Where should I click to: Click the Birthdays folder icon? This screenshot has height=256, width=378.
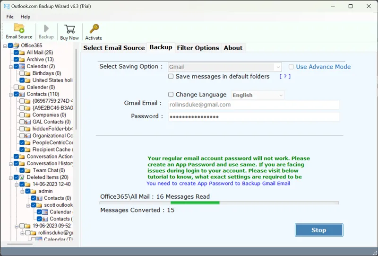coord(28,73)
